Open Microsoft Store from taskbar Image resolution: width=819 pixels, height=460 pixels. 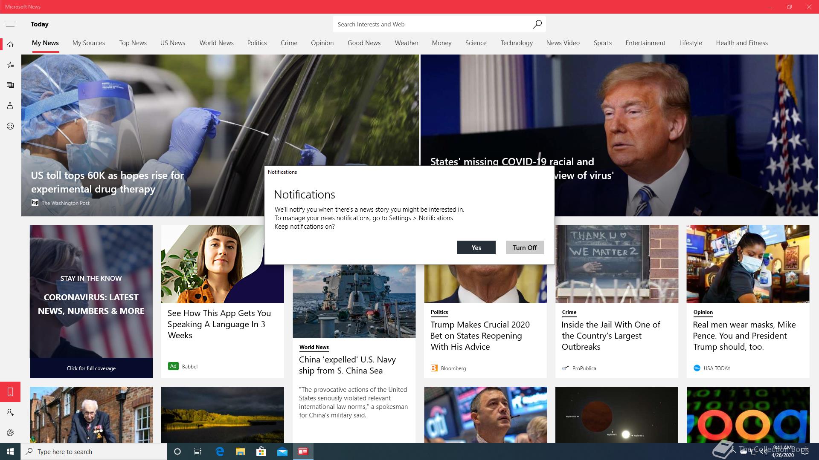pyautogui.click(x=261, y=451)
